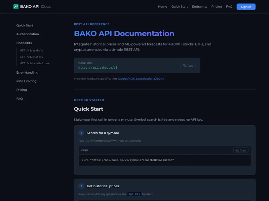Open Endpoints in top navigation
269x201 pixels.
pos(199,7)
